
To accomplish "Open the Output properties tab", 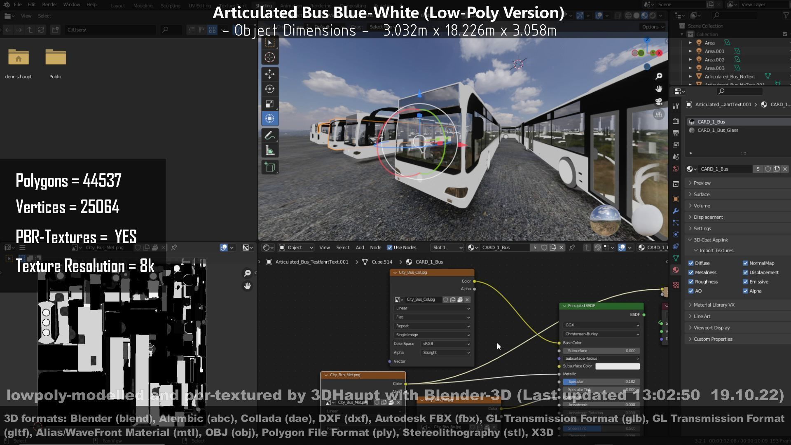I will 676,133.
